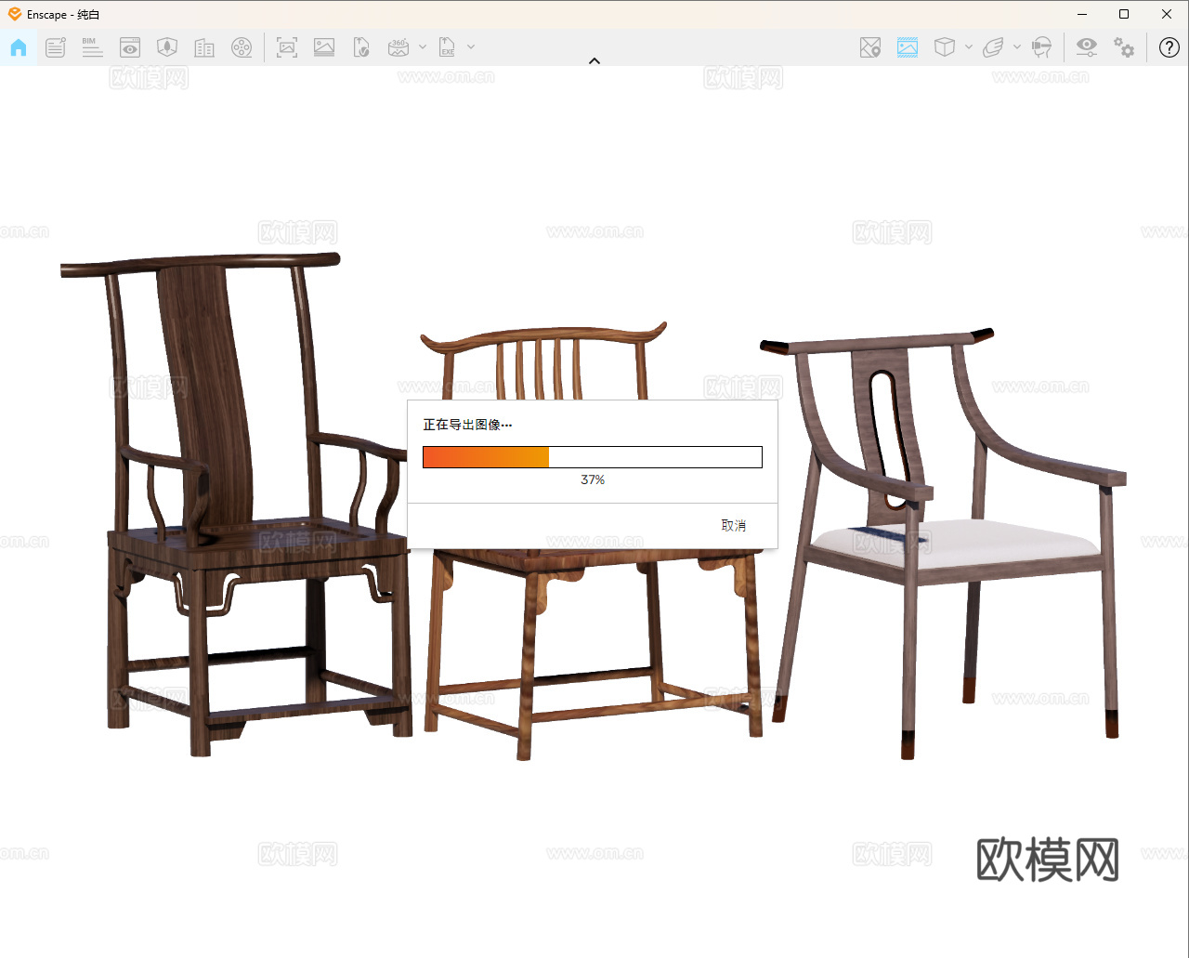Open the view management eye-window icon
The width and height of the screenshot is (1189, 958).
click(130, 47)
